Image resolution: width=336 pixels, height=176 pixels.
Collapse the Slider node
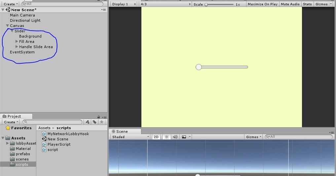click(x=12, y=31)
